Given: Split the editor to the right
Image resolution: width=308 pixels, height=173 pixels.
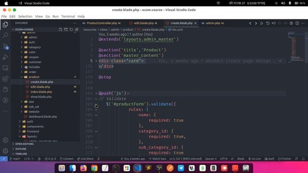Looking at the screenshot, I should click(297, 23).
